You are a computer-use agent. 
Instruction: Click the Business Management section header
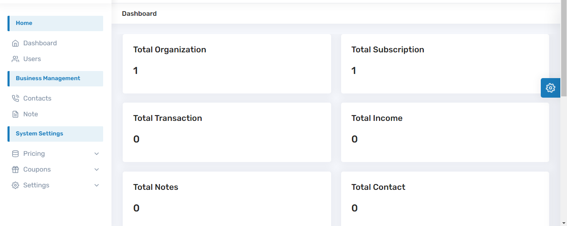click(55, 79)
